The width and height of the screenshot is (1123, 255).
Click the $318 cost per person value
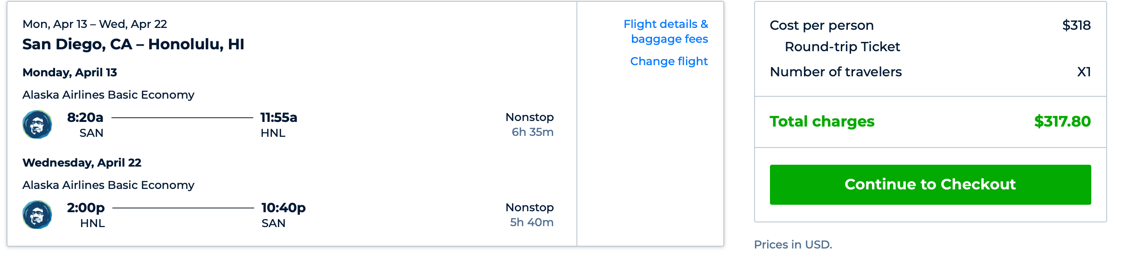tap(1076, 25)
